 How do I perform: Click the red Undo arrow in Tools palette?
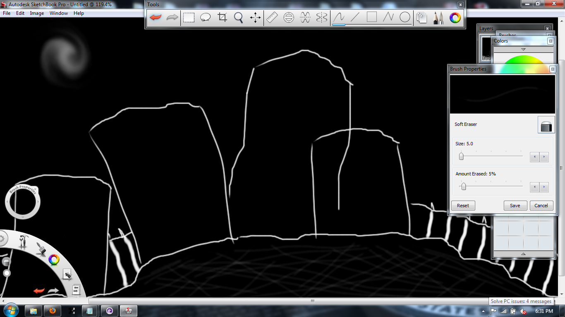tap(156, 17)
